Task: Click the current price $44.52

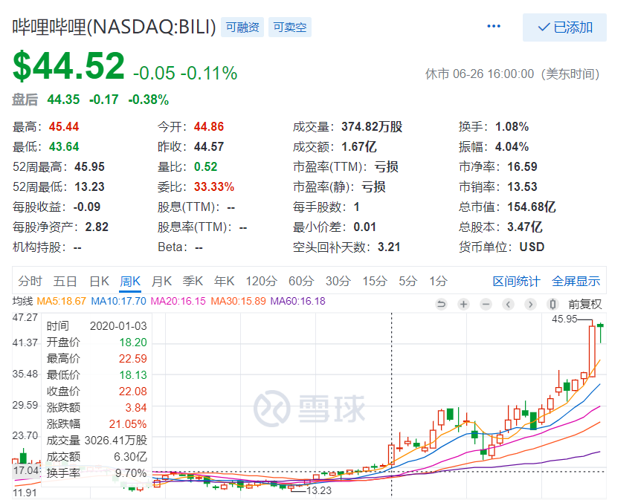Action: [x=68, y=65]
